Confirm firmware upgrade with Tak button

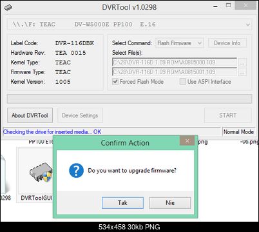[122, 203]
